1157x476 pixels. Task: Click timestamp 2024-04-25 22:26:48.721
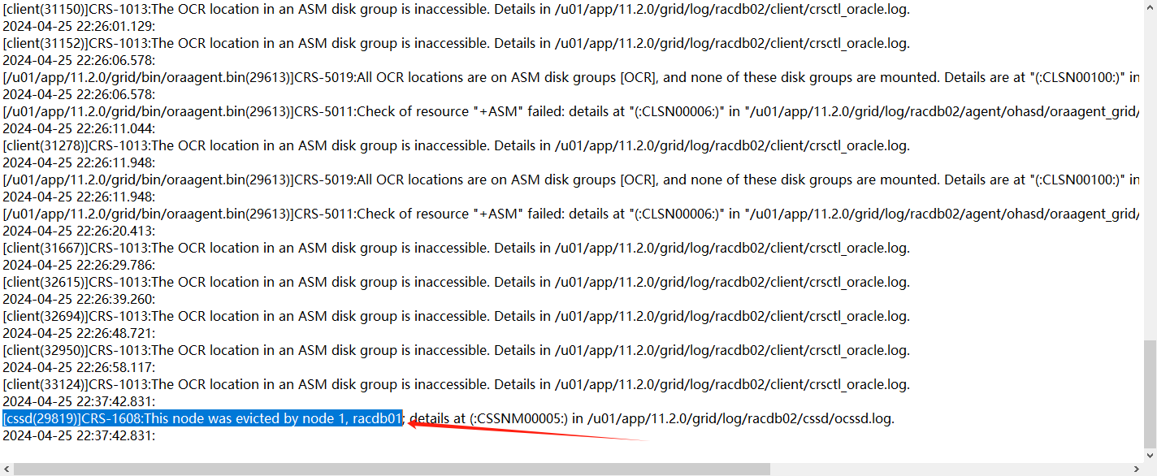point(79,333)
